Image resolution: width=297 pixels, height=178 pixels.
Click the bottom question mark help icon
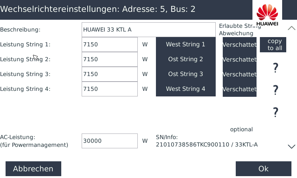tap(275, 112)
